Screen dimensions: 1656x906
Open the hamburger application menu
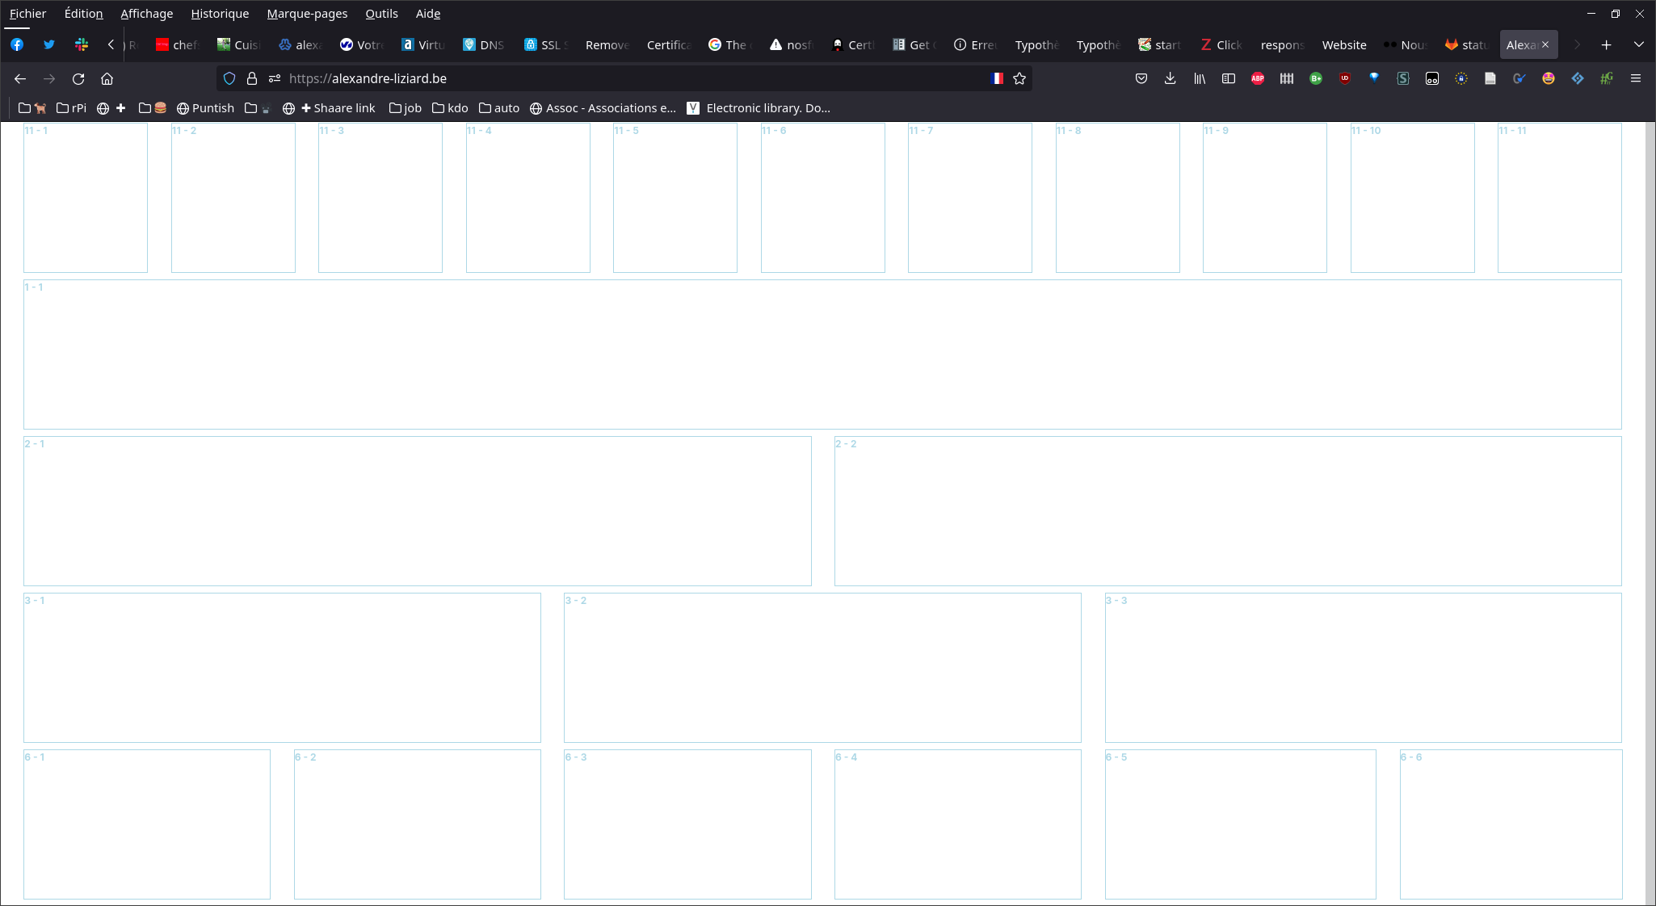click(1636, 78)
